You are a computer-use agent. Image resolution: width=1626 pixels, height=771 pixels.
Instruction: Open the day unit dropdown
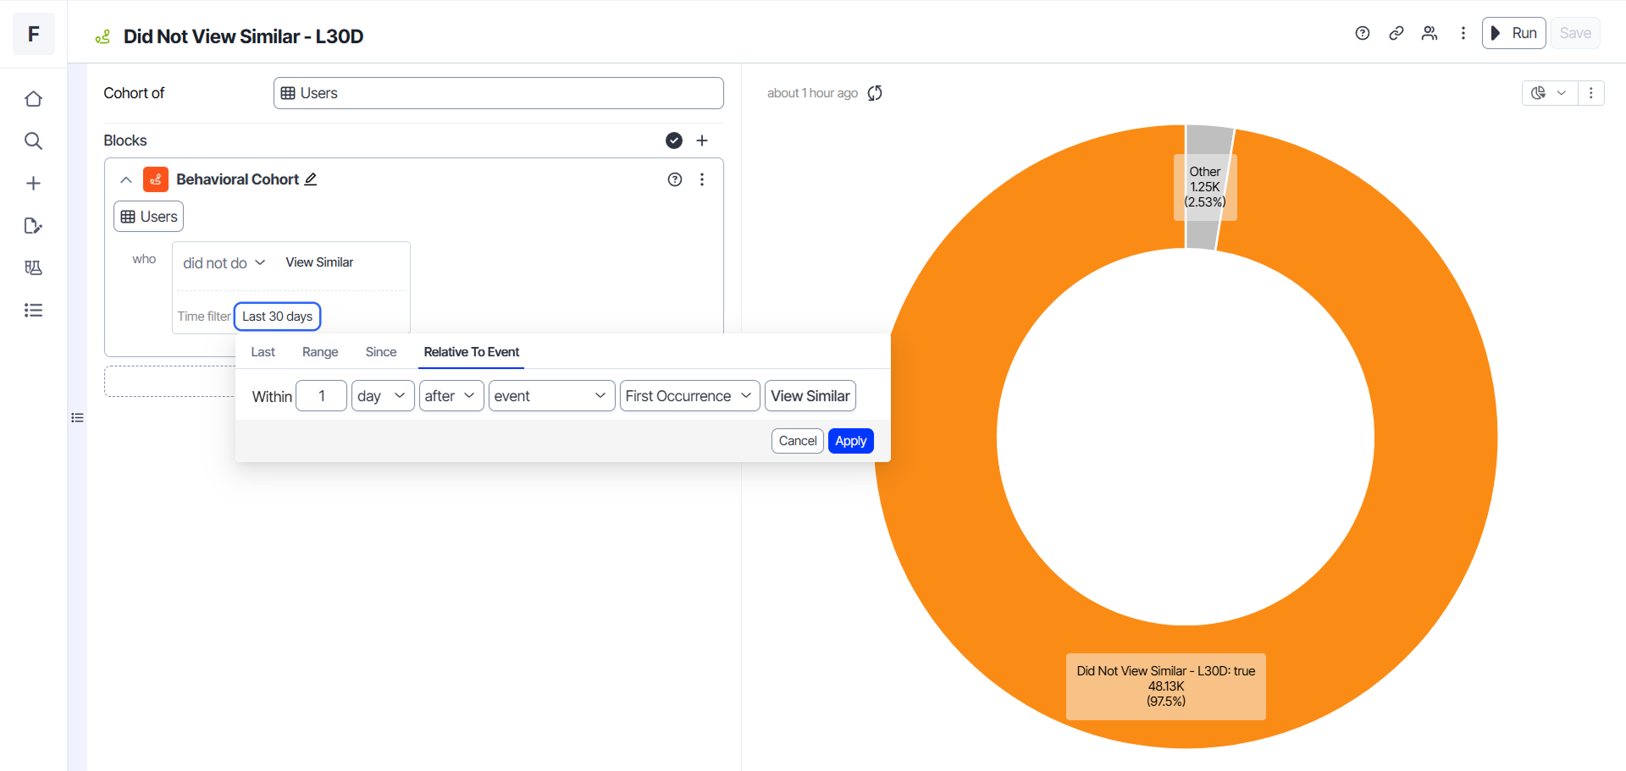383,396
